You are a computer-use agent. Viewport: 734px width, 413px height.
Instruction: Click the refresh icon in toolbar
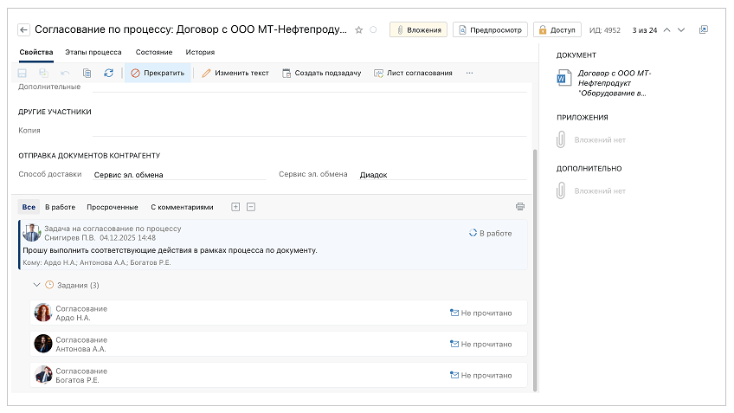108,74
